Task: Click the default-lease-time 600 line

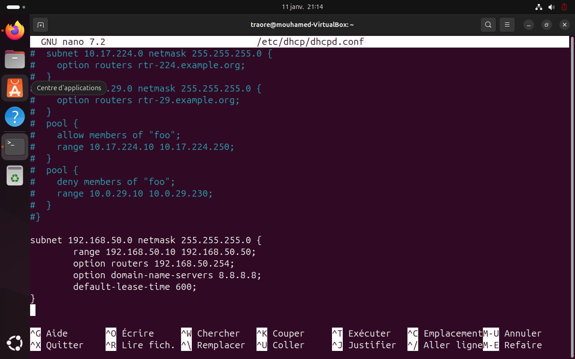Action: (x=135, y=287)
